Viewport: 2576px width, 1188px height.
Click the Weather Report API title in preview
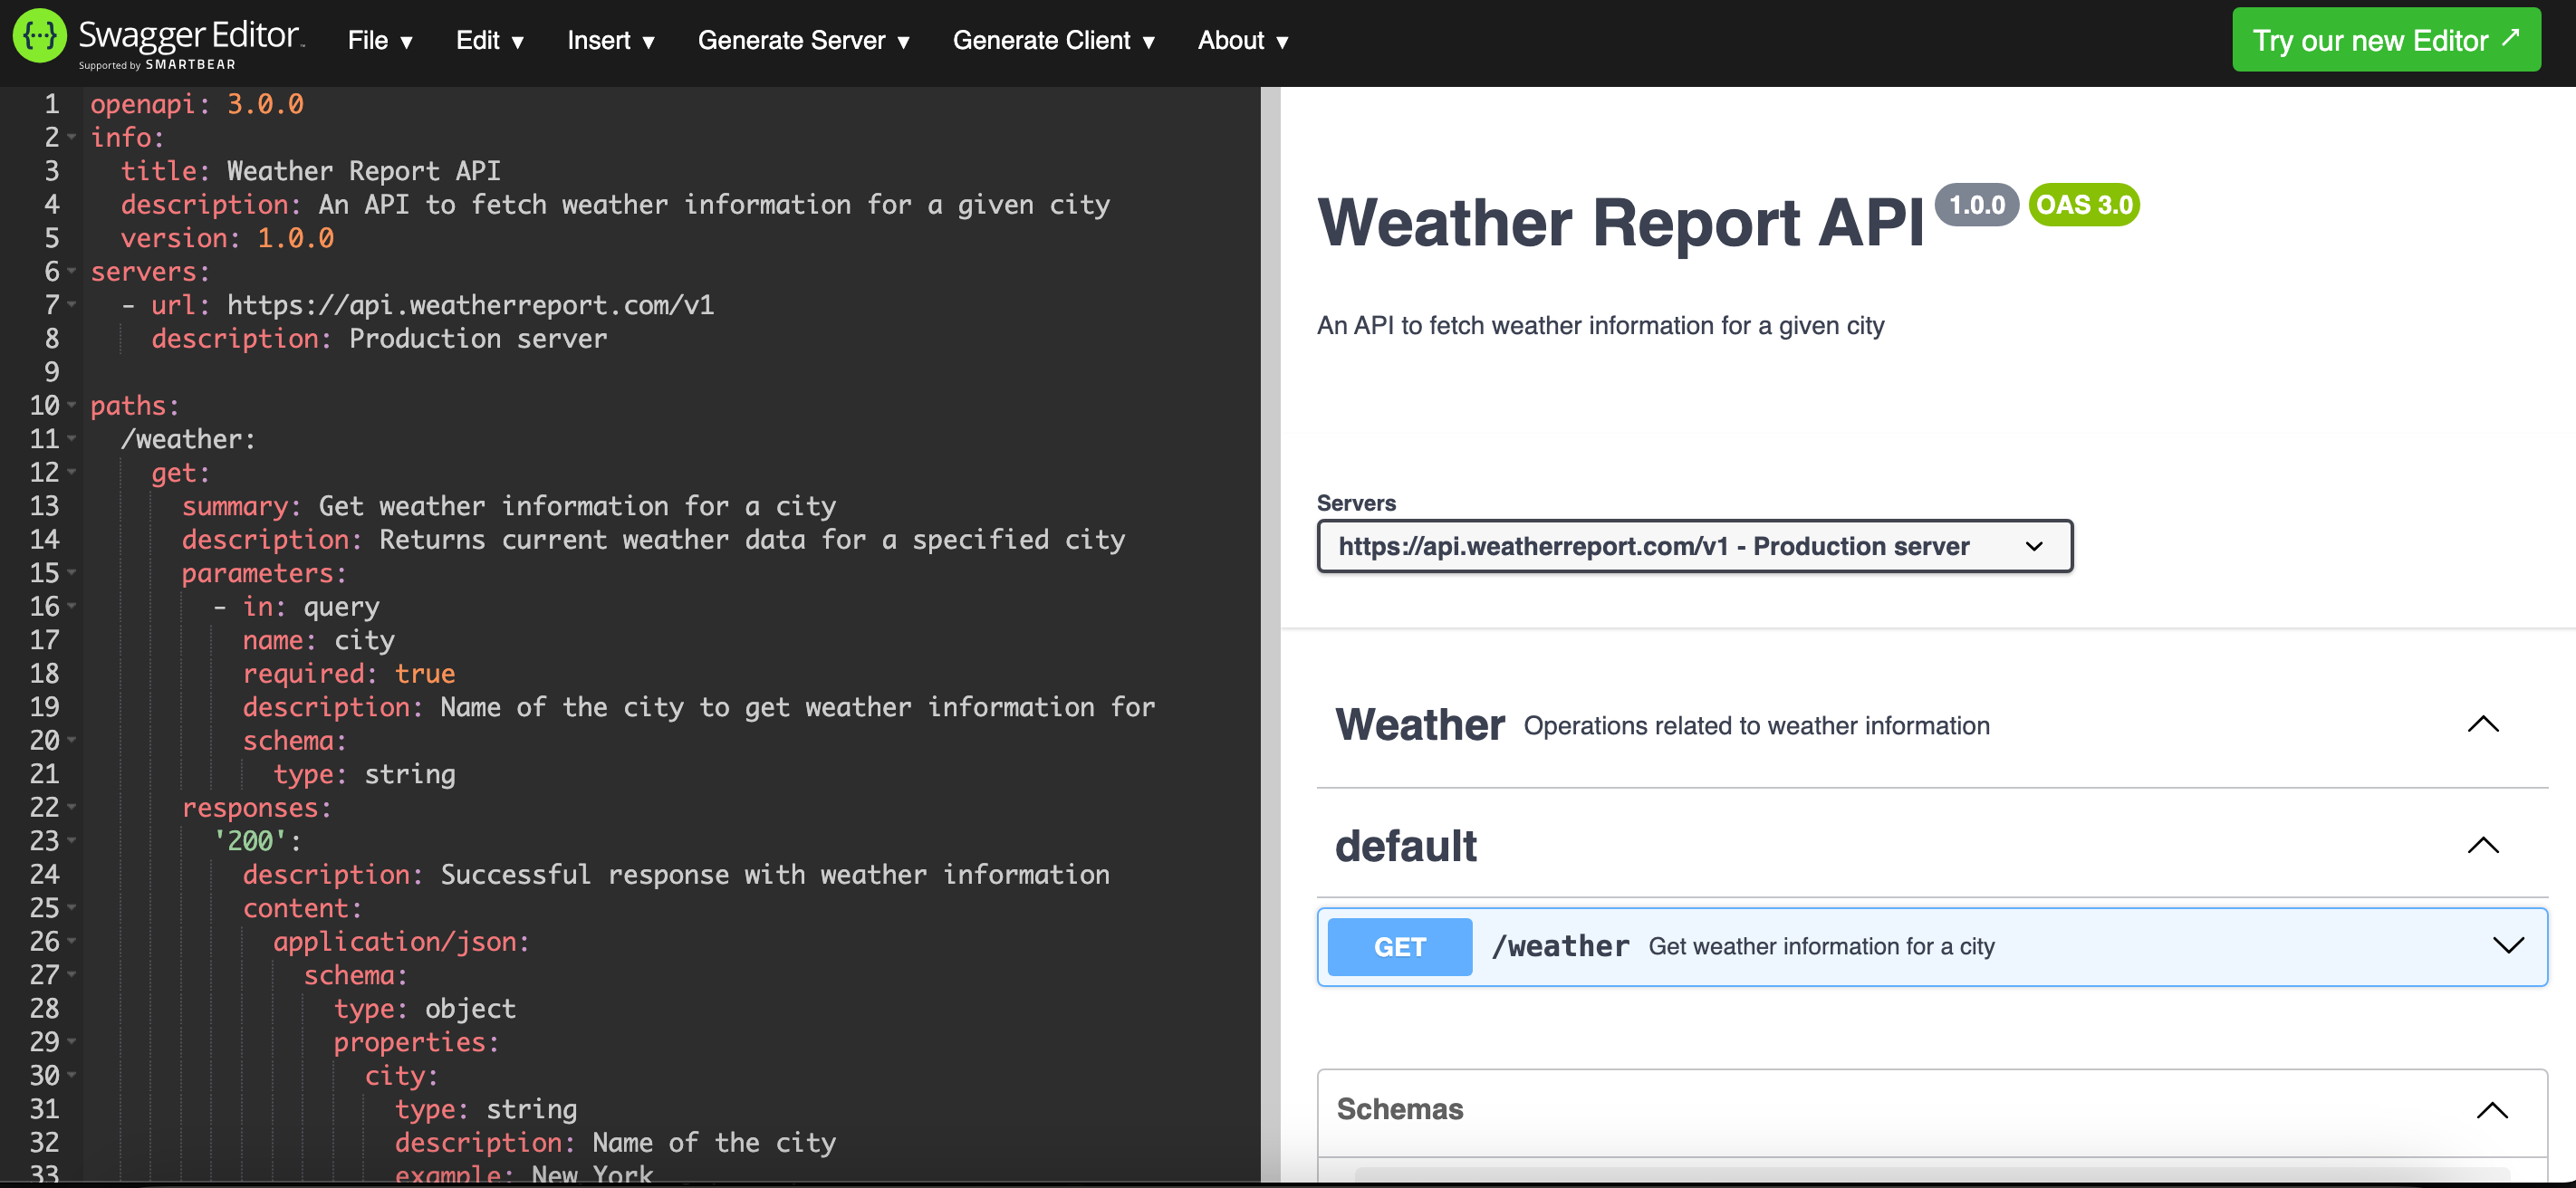(x=1620, y=222)
